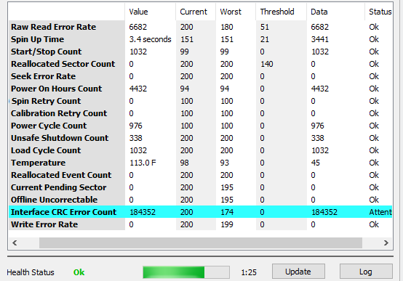This screenshot has width=403, height=281.
Task: Open the Log button
Action: (x=366, y=272)
